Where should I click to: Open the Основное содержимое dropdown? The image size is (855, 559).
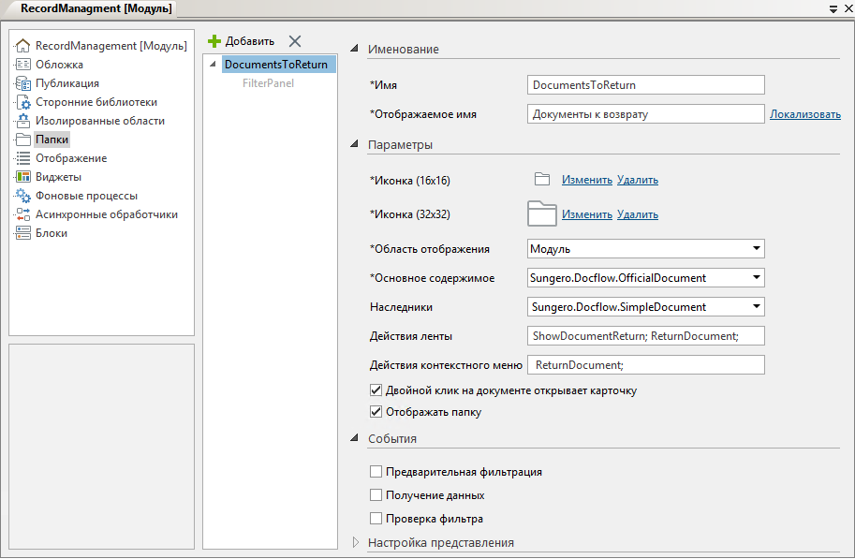click(x=755, y=278)
